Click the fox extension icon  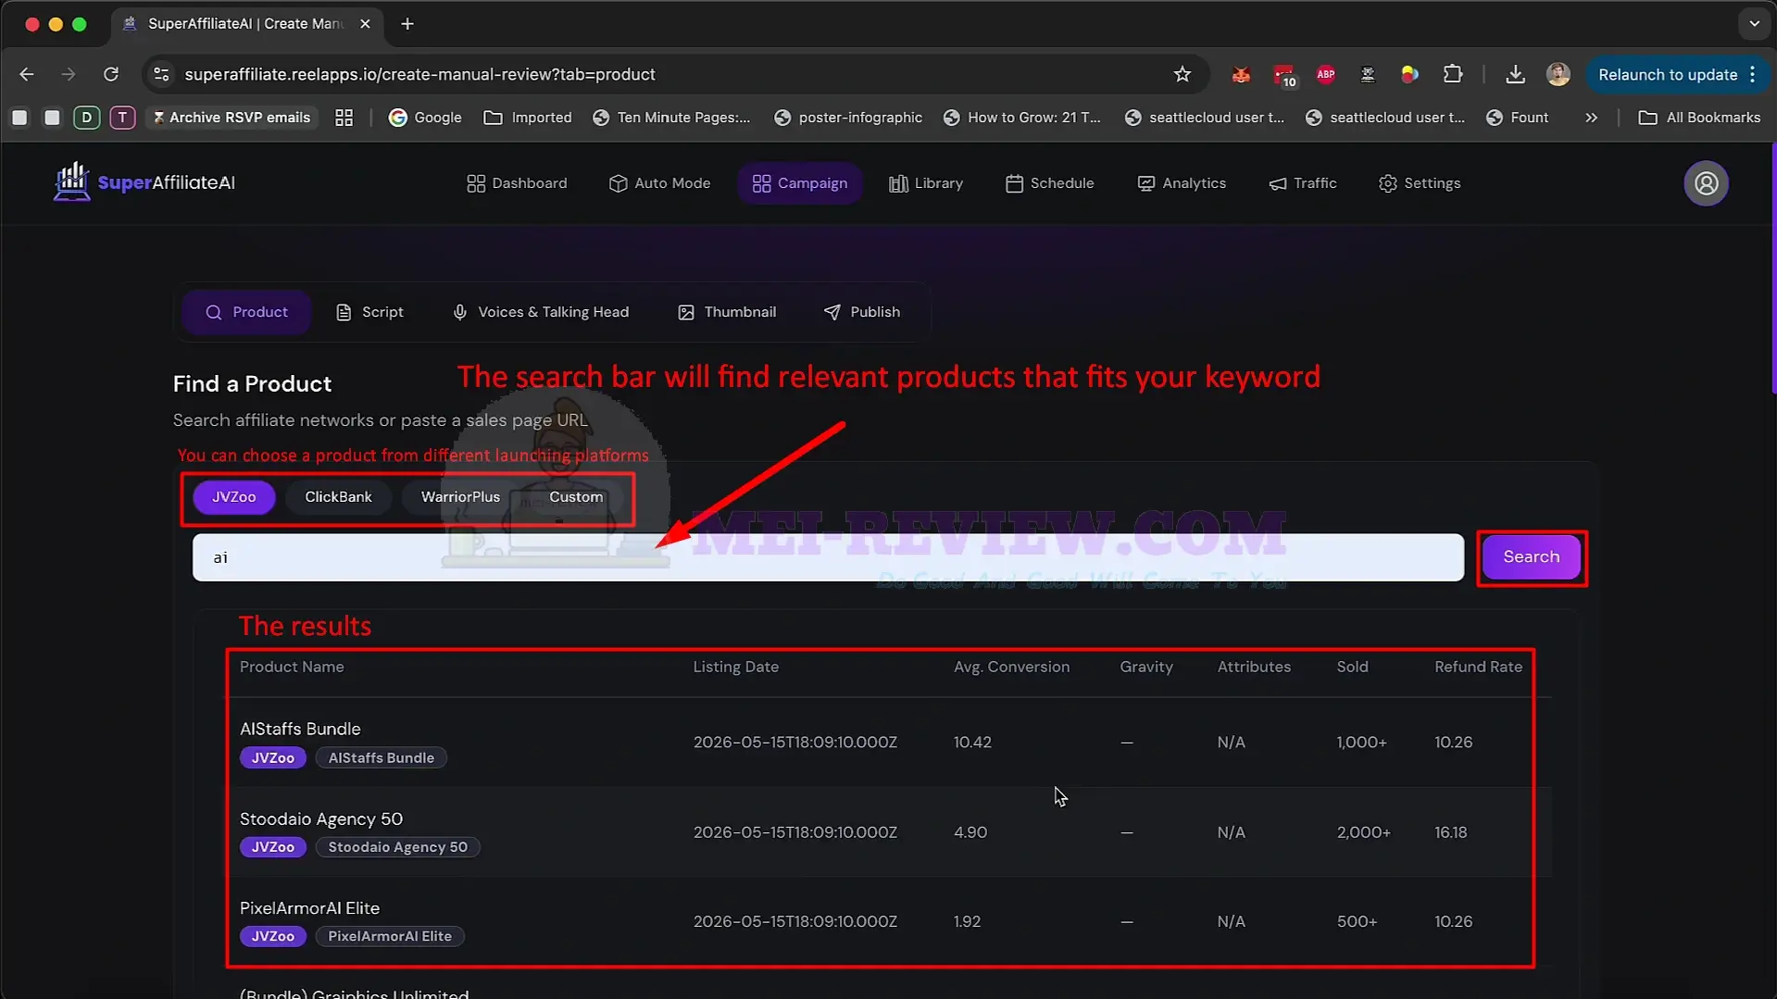coord(1241,74)
